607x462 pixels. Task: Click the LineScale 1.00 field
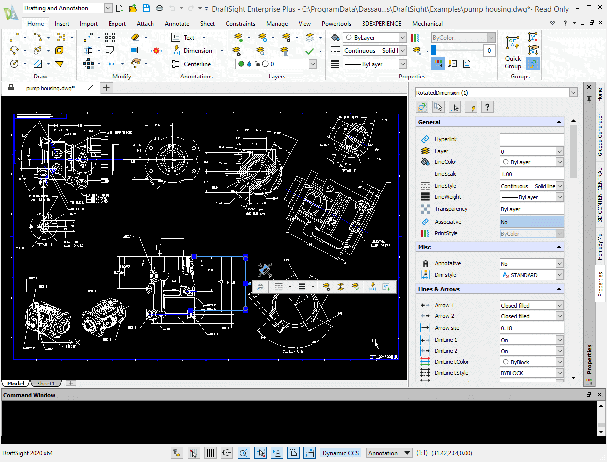pyautogui.click(x=532, y=174)
